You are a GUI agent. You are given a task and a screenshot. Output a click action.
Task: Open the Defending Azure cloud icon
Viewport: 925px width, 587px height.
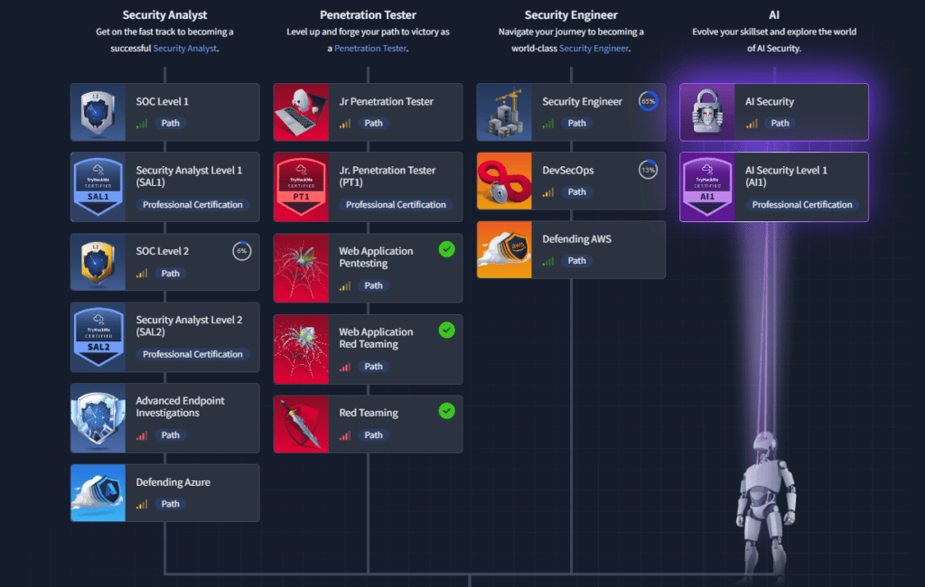(x=98, y=492)
